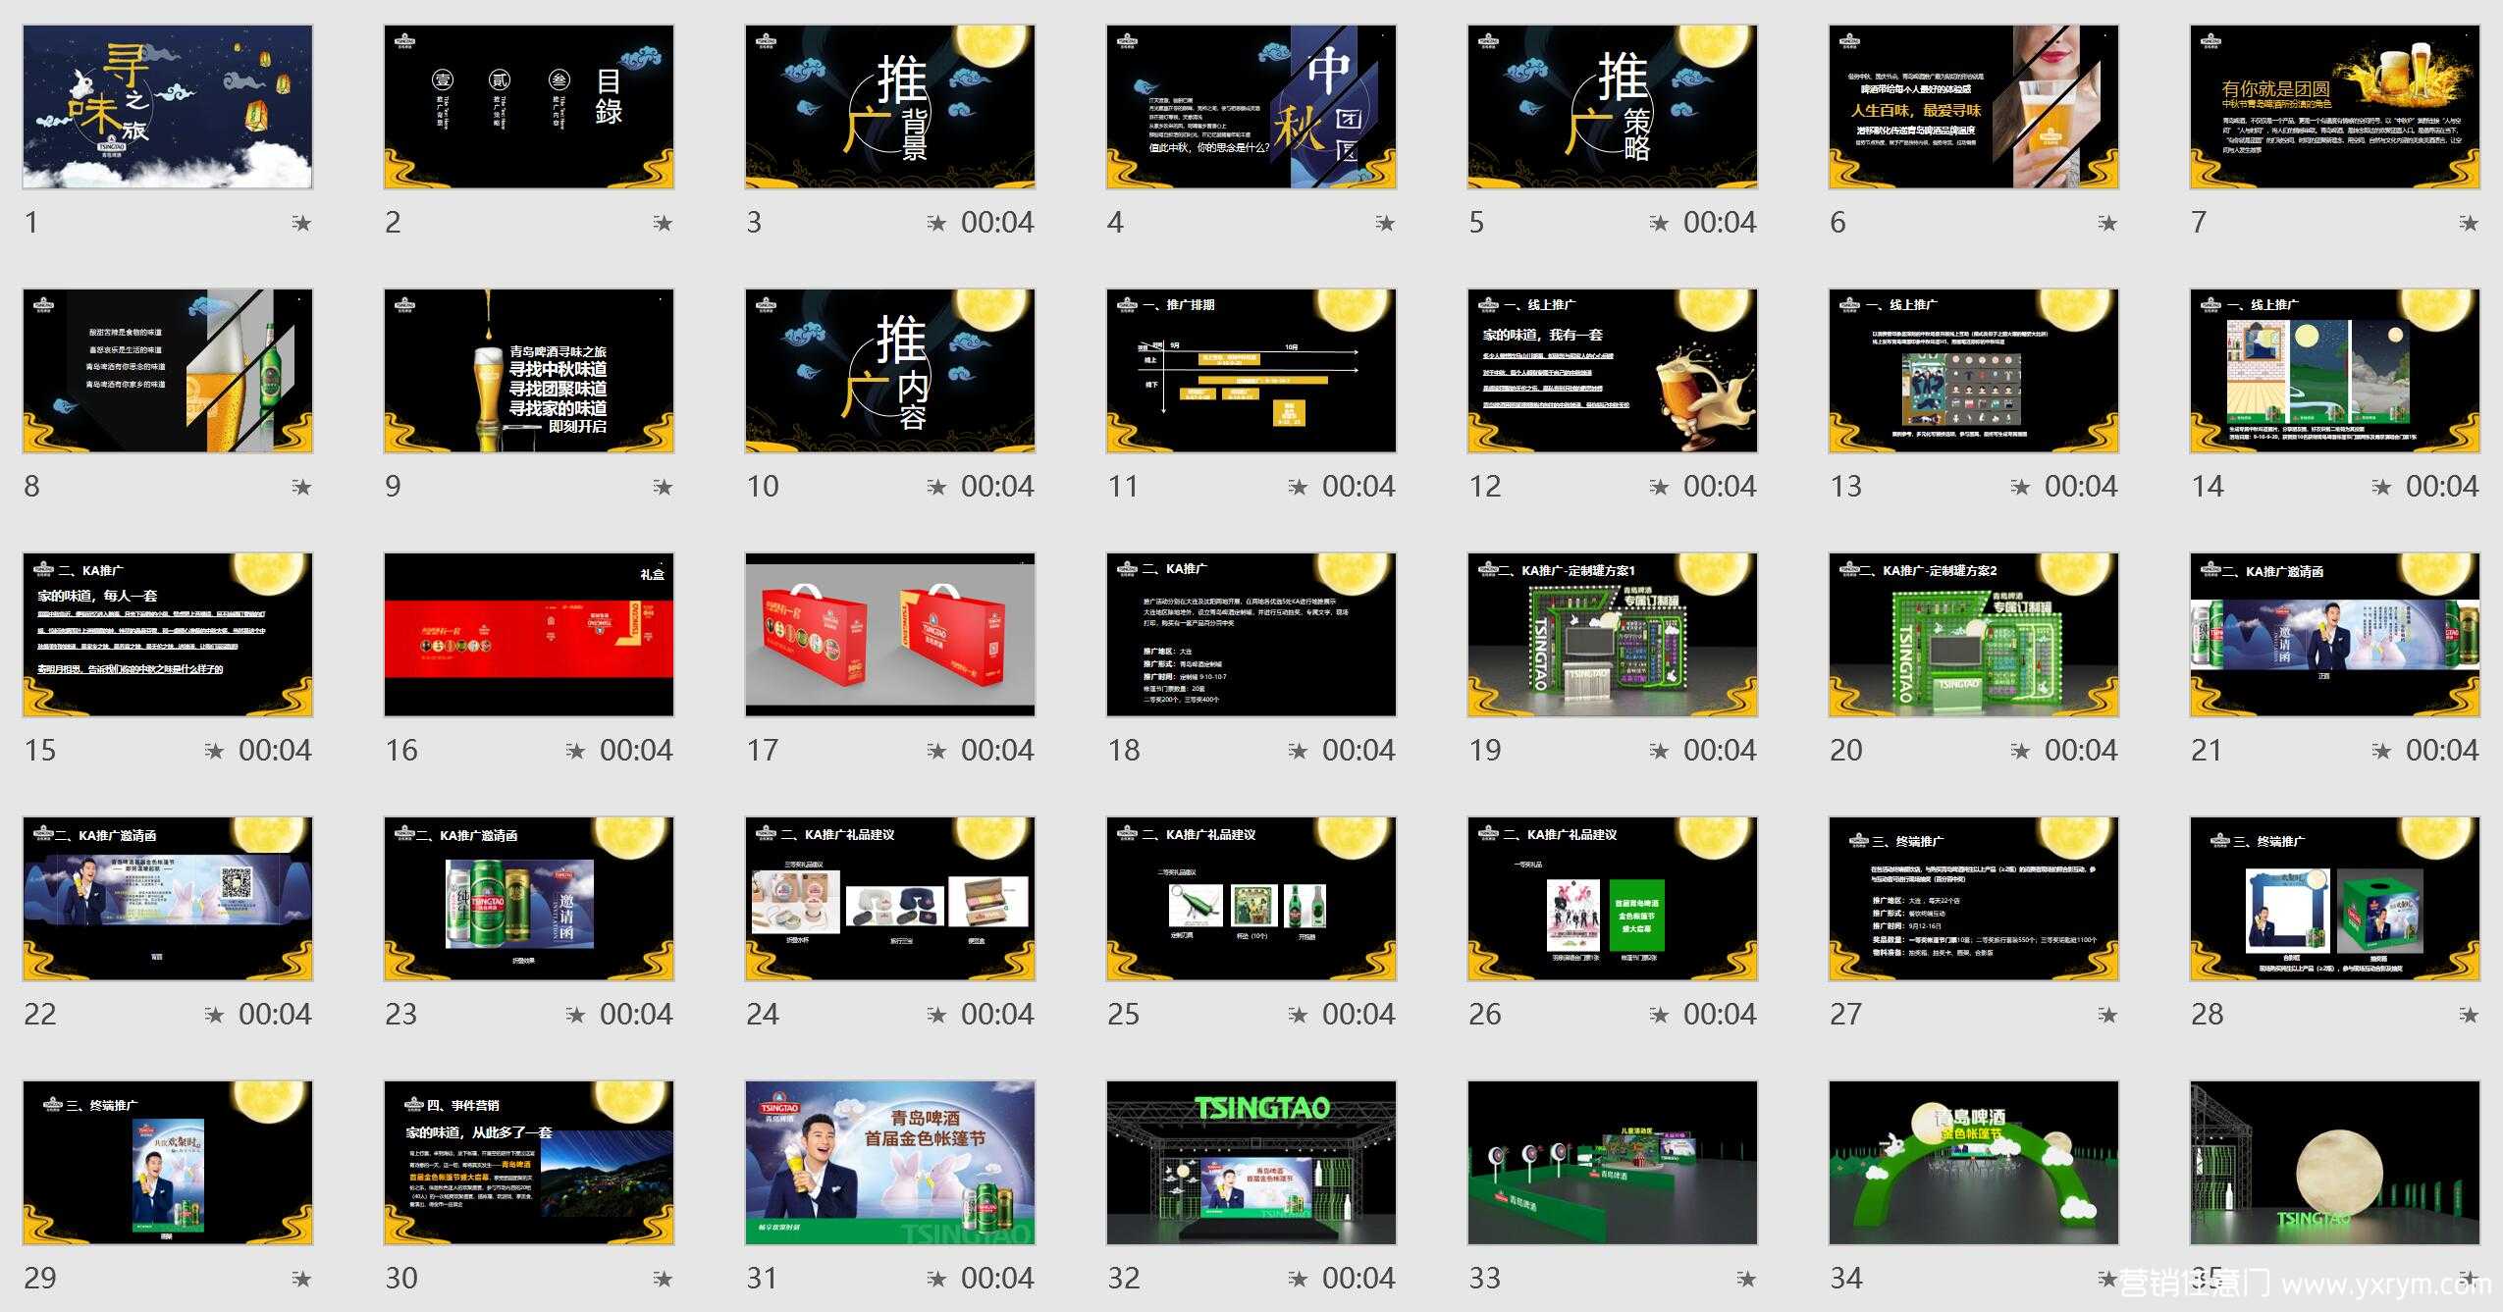
Task: Click the 00:04 timing under slide 21
Action: click(x=2442, y=751)
